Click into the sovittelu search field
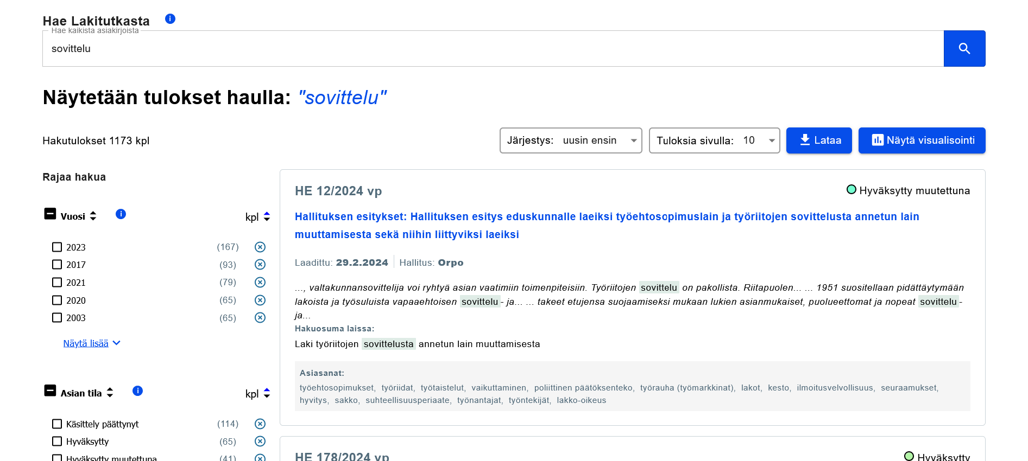This screenshot has height=461, width=1028. (489, 49)
